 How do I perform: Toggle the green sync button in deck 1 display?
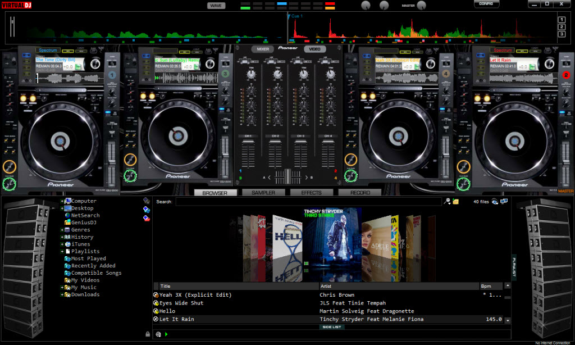click(x=78, y=67)
